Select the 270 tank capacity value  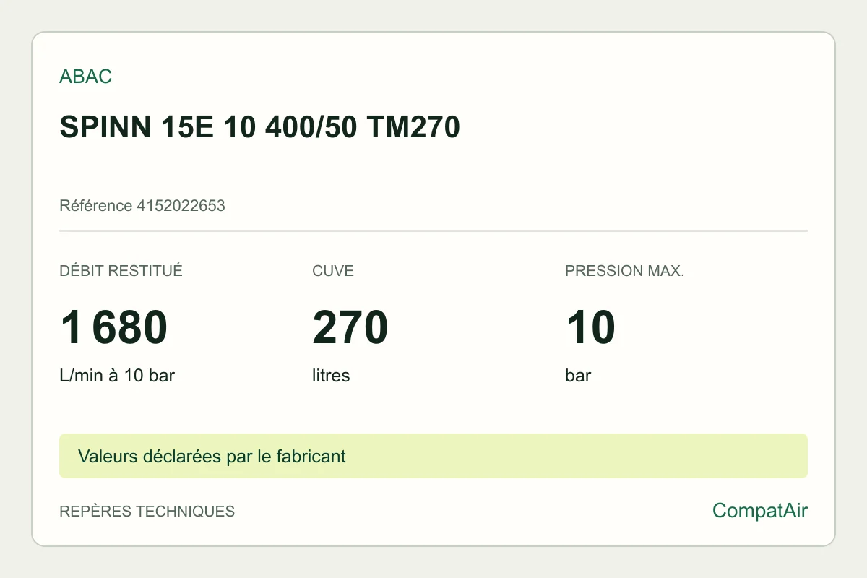350,327
